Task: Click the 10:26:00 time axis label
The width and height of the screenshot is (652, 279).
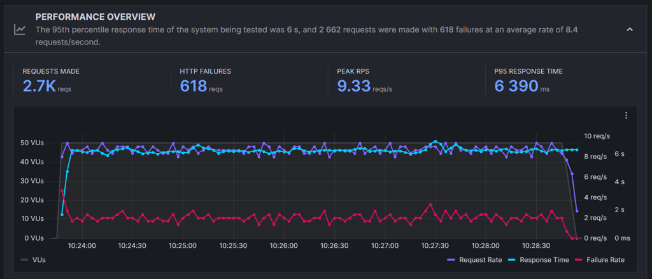Action: pos(285,246)
